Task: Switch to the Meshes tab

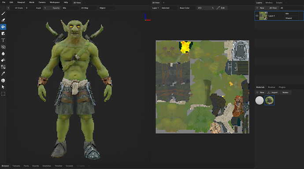Action: (x=269, y=3)
